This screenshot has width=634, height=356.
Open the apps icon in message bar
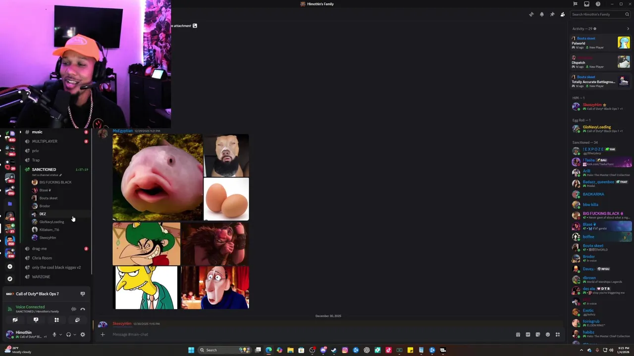pos(558,335)
